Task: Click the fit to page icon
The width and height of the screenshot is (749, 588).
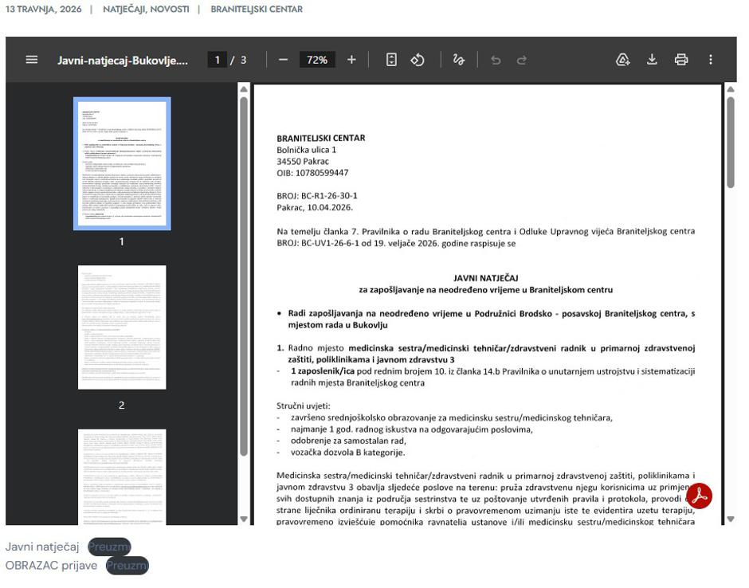Action: 391,60
